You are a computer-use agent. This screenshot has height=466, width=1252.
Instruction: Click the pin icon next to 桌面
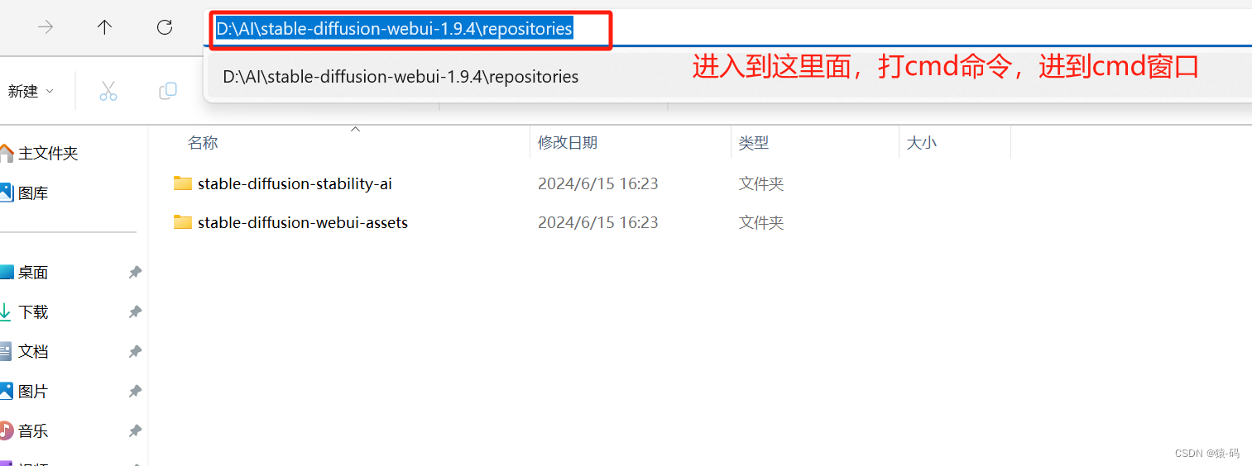tap(135, 273)
